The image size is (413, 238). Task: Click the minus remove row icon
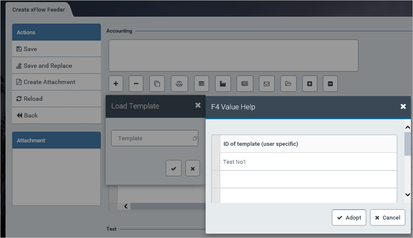136,84
